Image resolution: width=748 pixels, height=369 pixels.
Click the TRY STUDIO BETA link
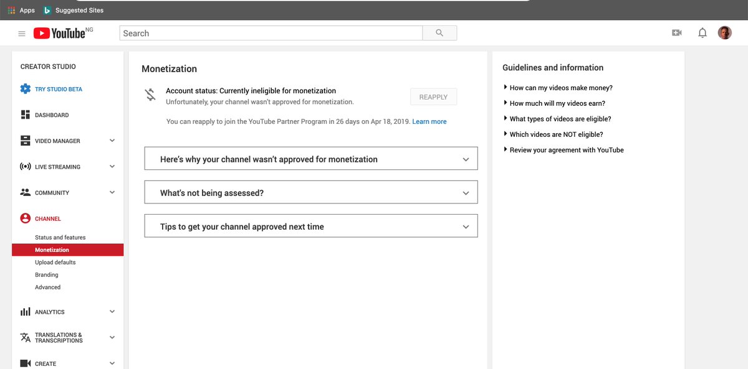tap(59, 90)
